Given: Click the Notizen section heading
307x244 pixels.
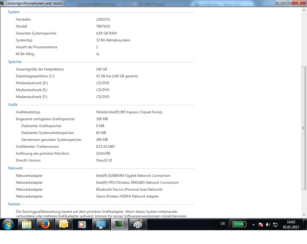Looking at the screenshot, I should 14,204.
